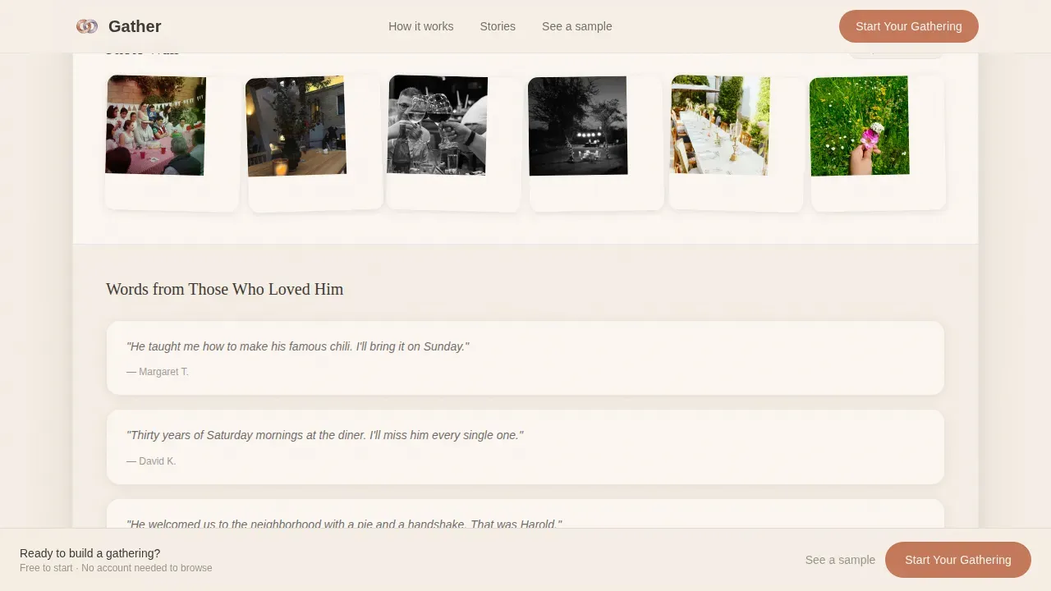Open the patio photo with a candle on the table
Image resolution: width=1051 pixels, height=591 pixels.
pos(296,126)
